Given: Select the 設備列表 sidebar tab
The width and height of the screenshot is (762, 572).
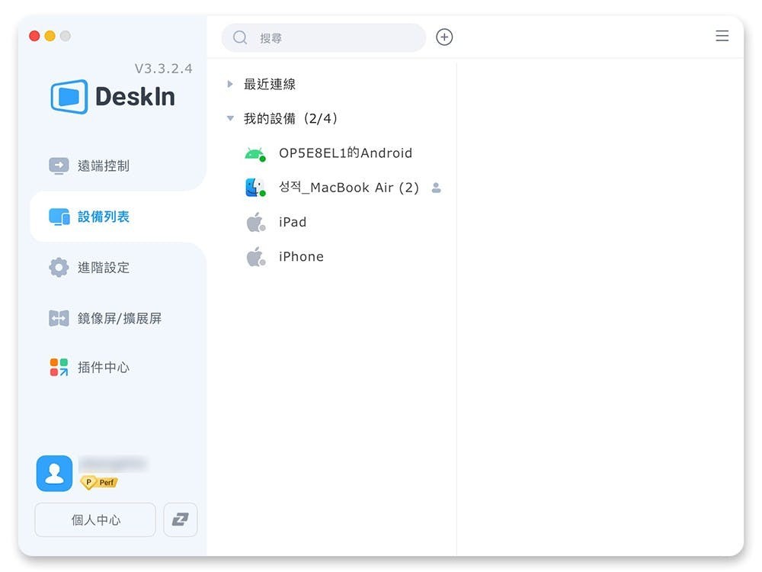Looking at the screenshot, I should click(x=103, y=217).
